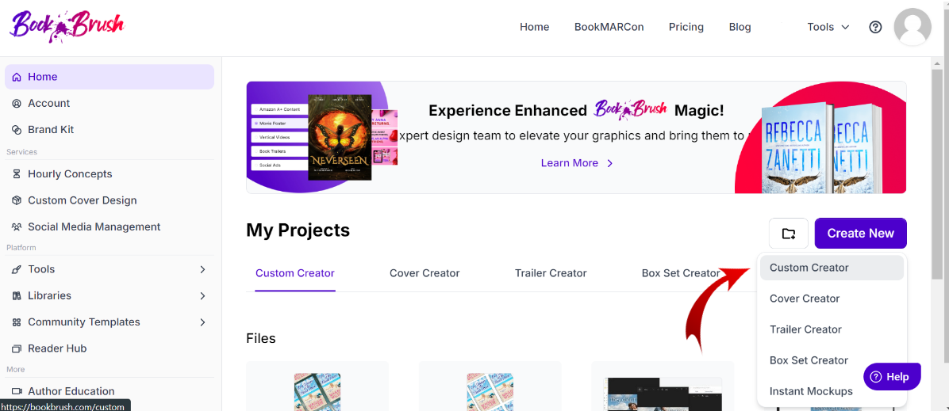Screen dimensions: 949x411
Task: Click the purple Help button
Action: [x=892, y=376]
